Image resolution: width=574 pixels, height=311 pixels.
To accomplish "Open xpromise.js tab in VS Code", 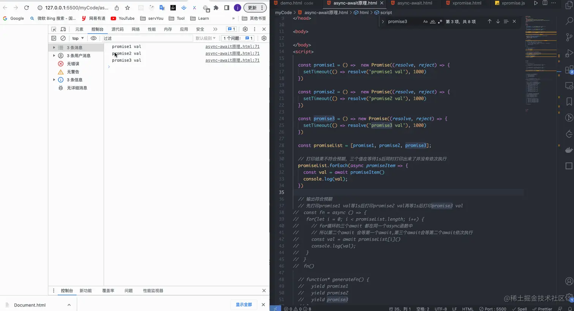I will click(510, 3).
